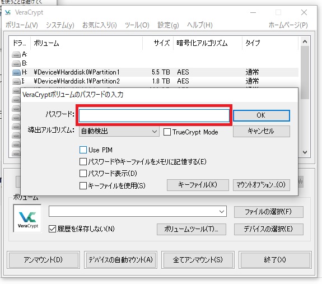The image size is (322, 284).
Task: Check キーファイルを使用(S) option
Action: click(x=83, y=185)
